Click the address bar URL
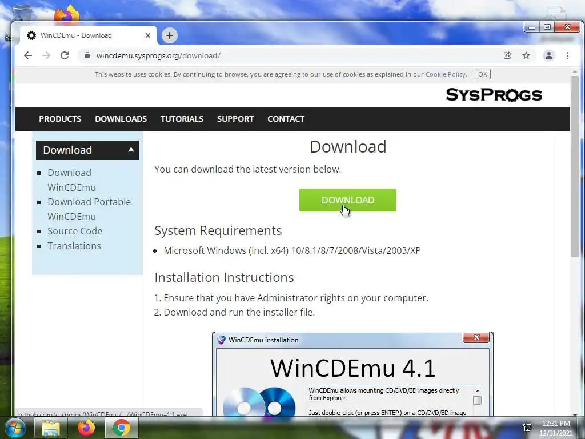Screen dimensions: 585x439 tap(158, 55)
